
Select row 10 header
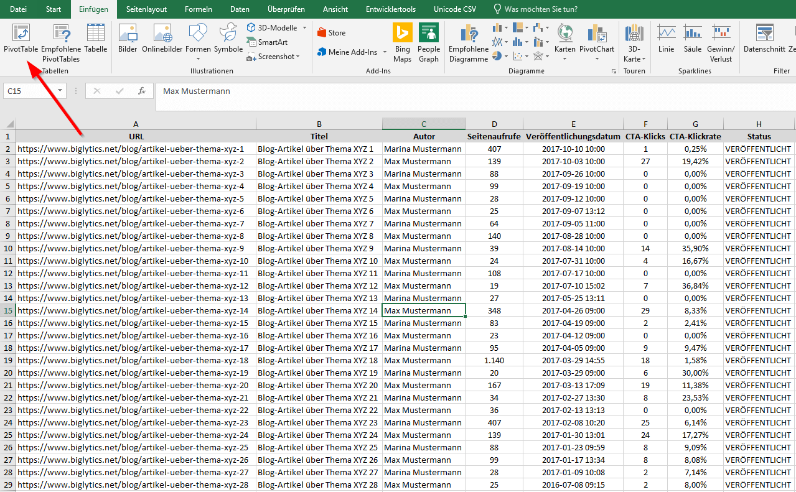[x=7, y=248]
